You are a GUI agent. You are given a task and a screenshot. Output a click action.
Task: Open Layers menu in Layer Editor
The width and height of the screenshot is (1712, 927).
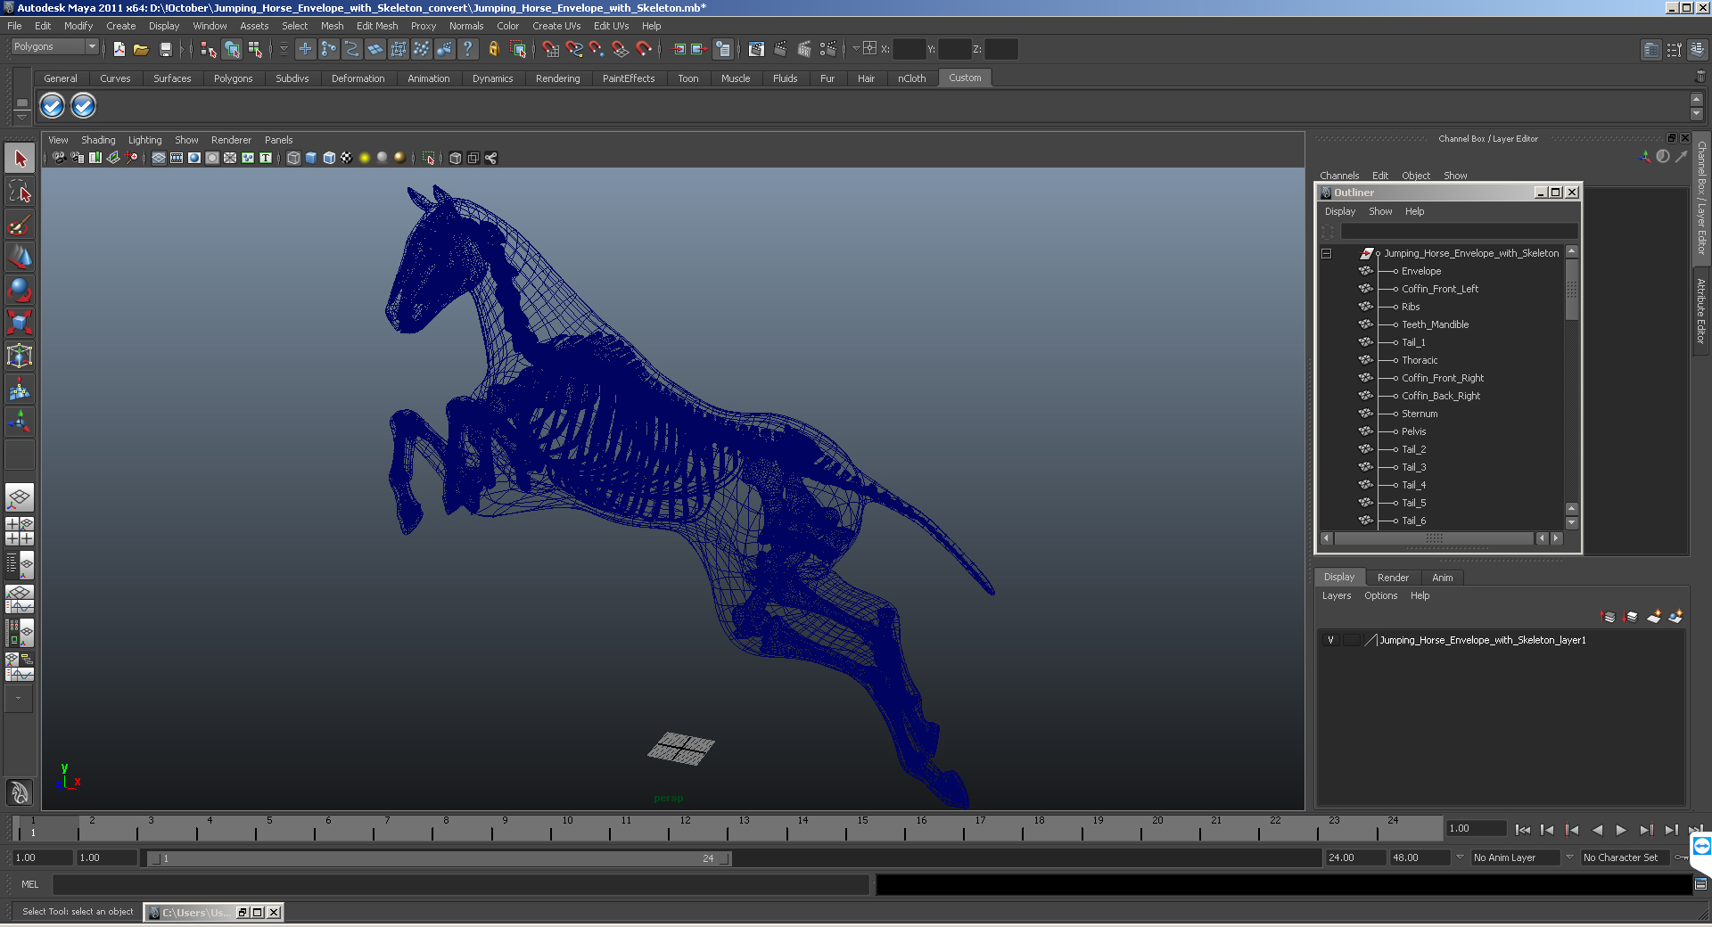pos(1336,595)
